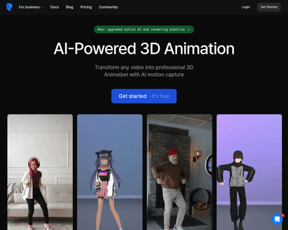Select the man in red beanie thumbnail
Screen dimensions: 288x230
(x=179, y=172)
